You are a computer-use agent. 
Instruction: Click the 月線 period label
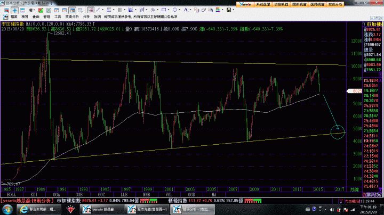pyautogui.click(x=354, y=189)
